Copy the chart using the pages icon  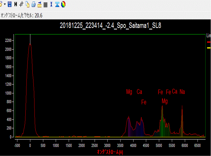27,4
